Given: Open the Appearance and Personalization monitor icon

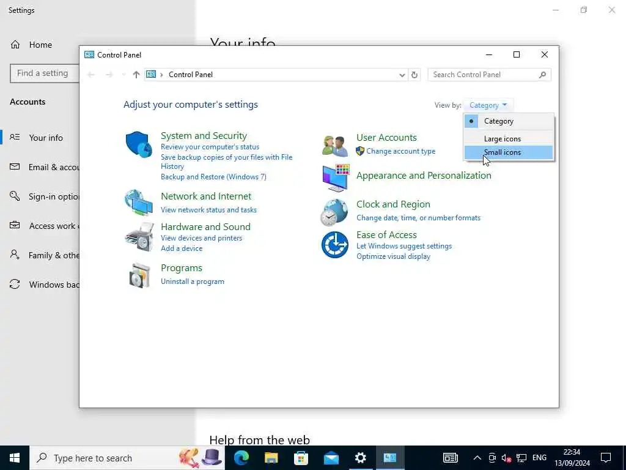Looking at the screenshot, I should pos(336,178).
